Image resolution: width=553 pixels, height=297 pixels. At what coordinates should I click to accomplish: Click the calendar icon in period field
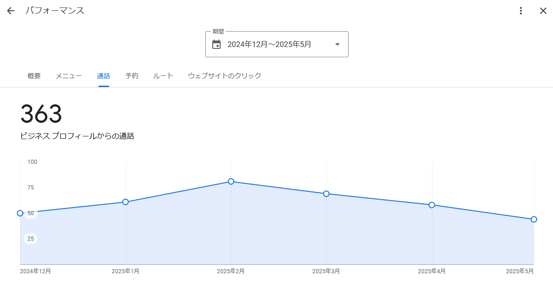(216, 44)
